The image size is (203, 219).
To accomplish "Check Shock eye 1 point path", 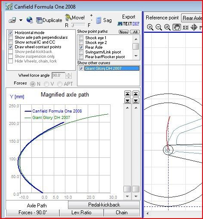I will (x=81, y=38).
